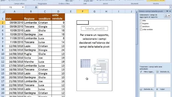Expand the formula bar with the chevron
This screenshot has width=172, height=97.
171,7
